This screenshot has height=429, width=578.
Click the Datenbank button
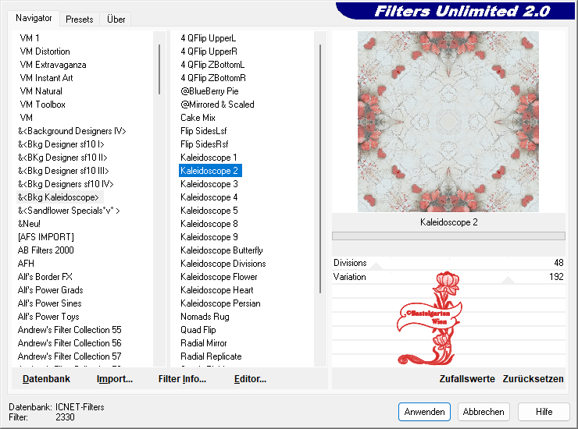(x=46, y=379)
